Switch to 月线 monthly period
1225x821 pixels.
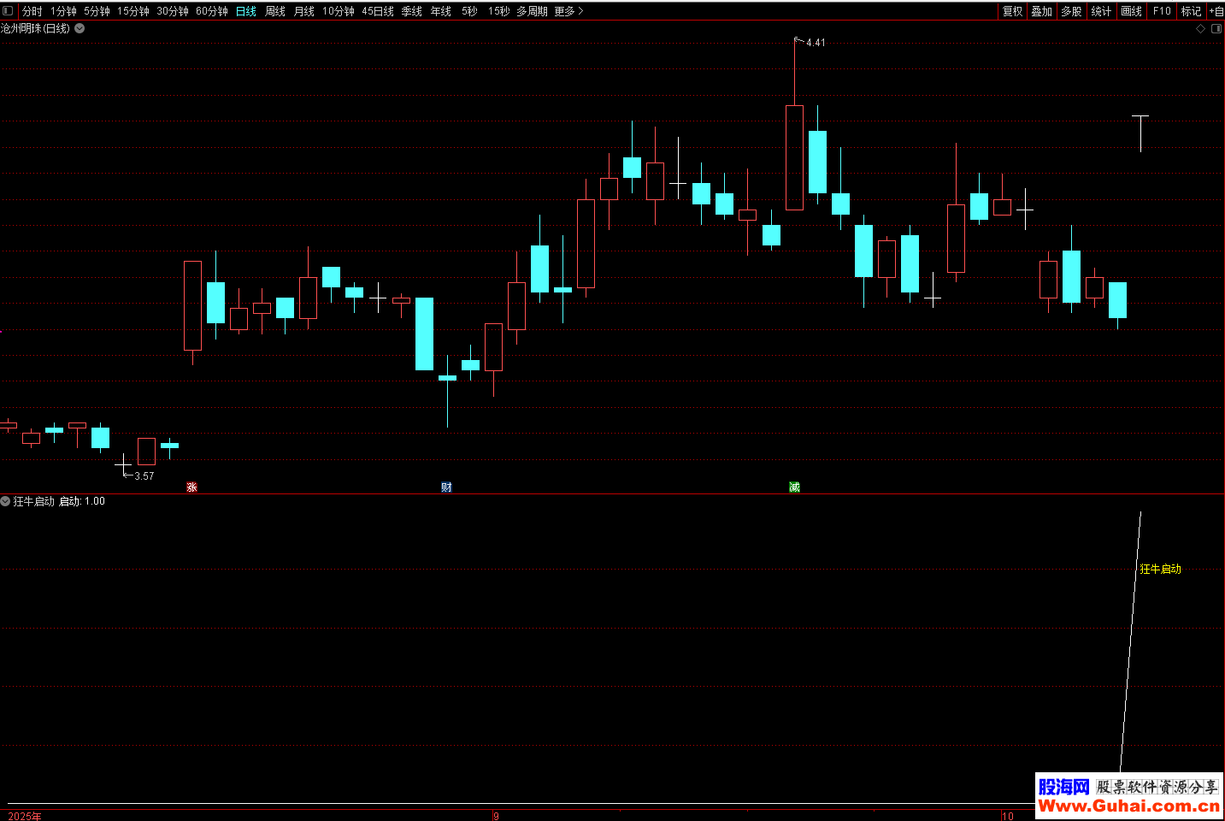click(303, 11)
